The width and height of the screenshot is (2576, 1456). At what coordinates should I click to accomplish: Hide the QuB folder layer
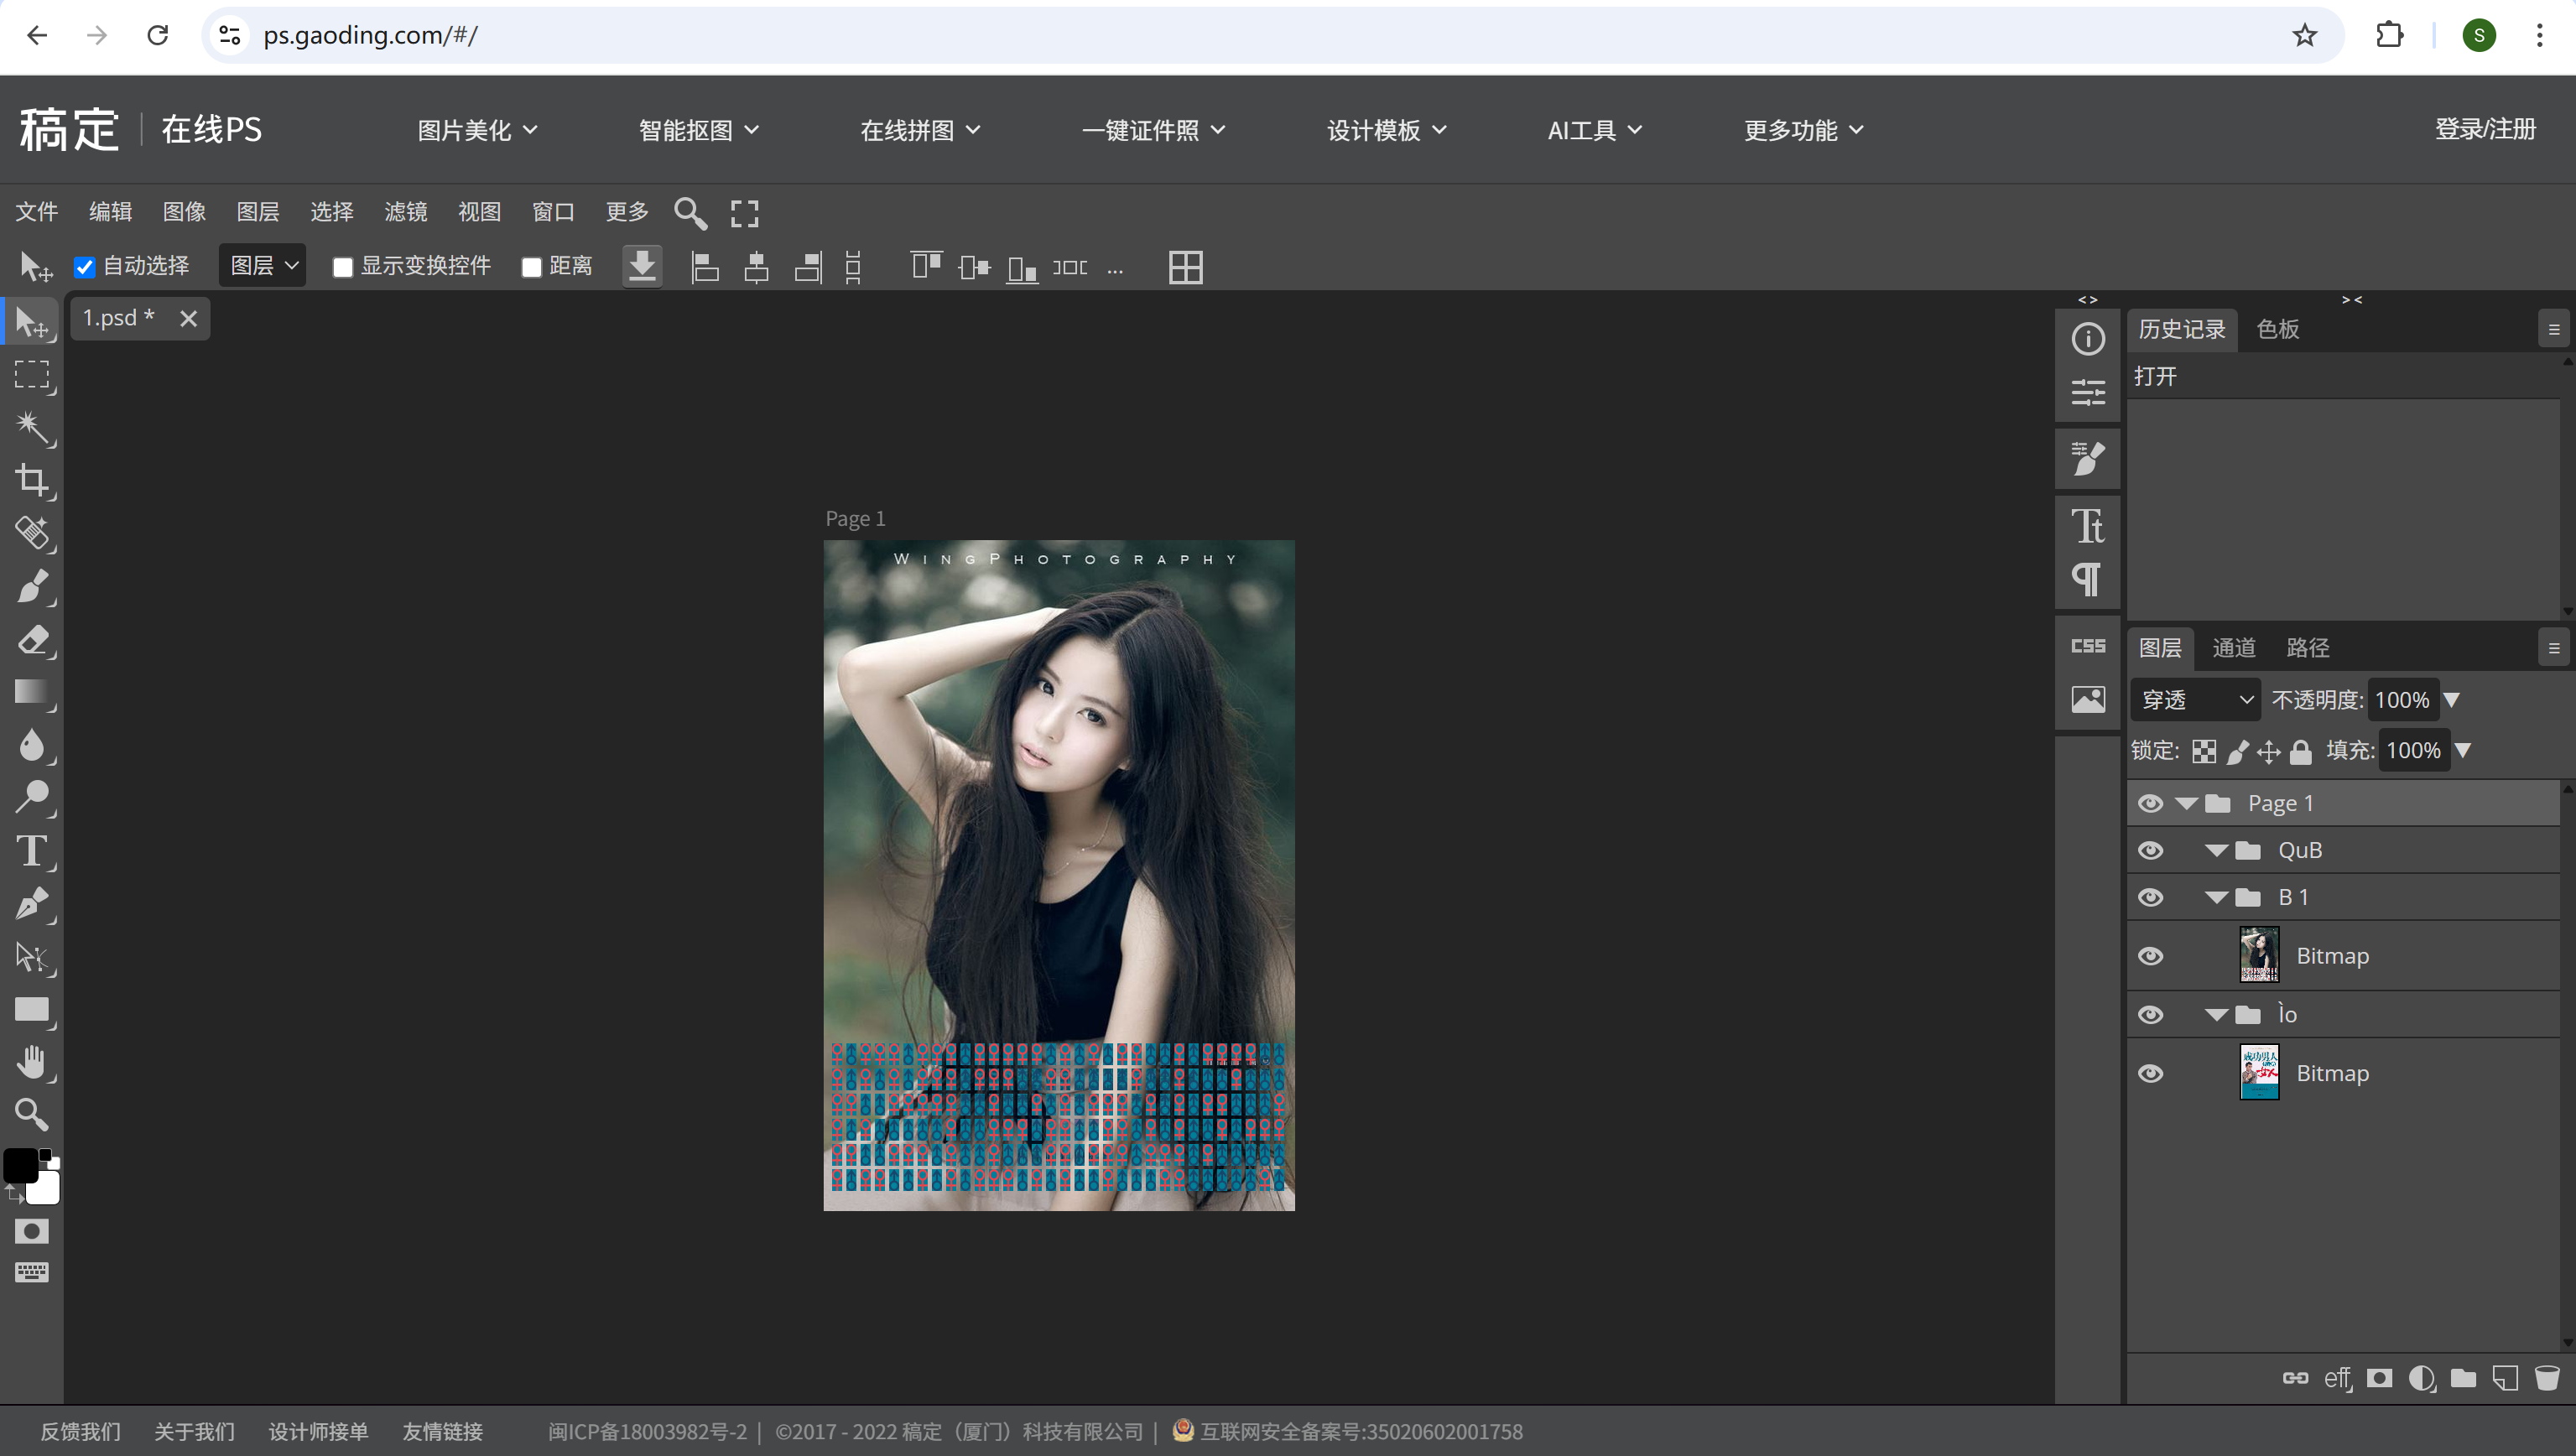[x=2150, y=850]
